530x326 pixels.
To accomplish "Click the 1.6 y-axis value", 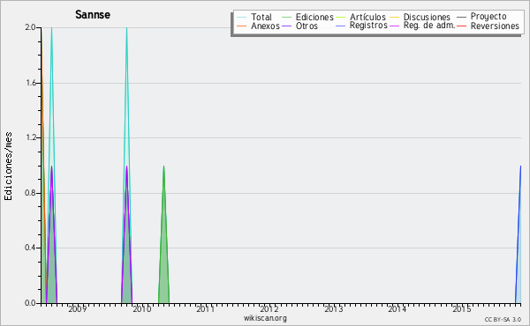I will [31, 83].
